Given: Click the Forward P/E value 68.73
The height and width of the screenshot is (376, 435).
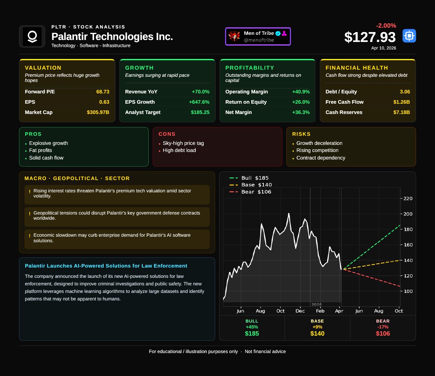Looking at the screenshot, I should (103, 92).
